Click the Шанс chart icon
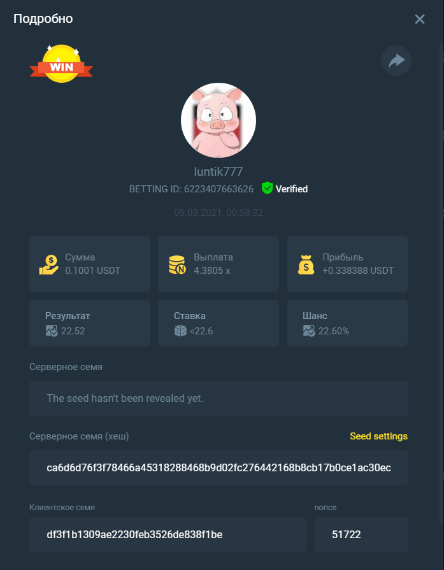Image resolution: width=444 pixels, height=570 pixels. [x=309, y=331]
